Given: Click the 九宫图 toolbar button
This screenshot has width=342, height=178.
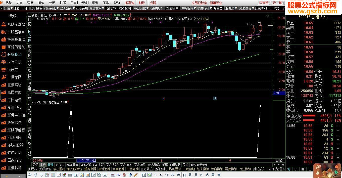Looking at the screenshot, I should tap(218, 8).
